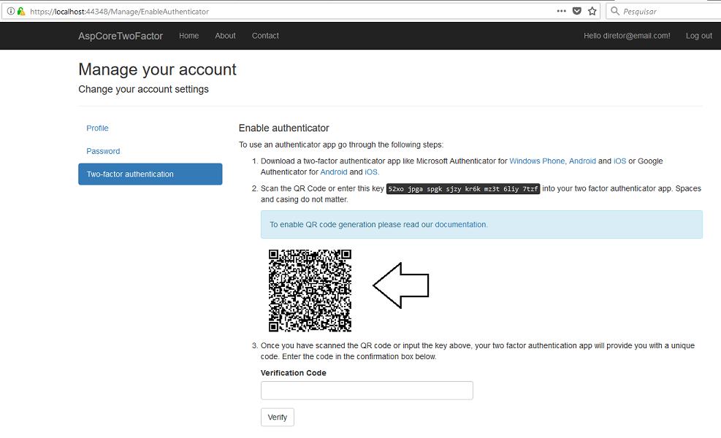Viewport: 721px width, 438px height.
Task: Click the site information icon in address bar
Action: [10, 11]
